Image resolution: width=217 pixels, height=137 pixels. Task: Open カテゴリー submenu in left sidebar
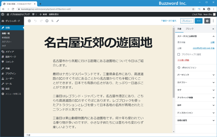tap(7, 42)
